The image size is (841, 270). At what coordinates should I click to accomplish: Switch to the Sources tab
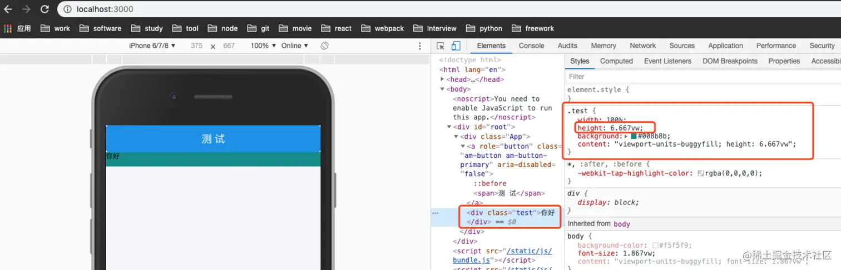coord(682,46)
